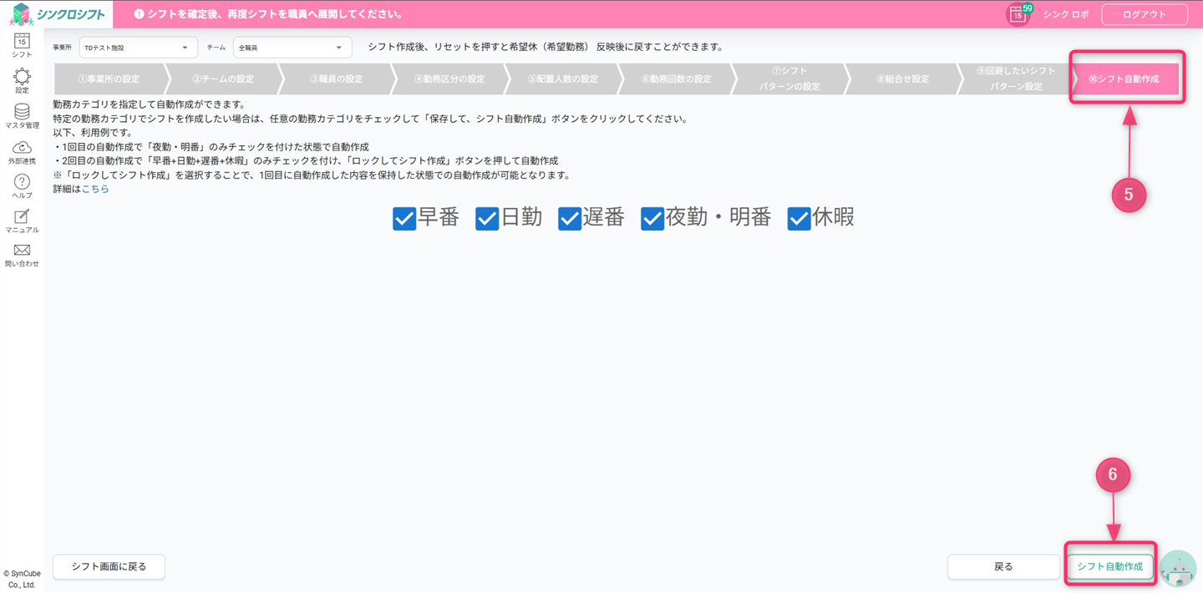Expand the チーム dropdown showing 全職員

coord(292,48)
